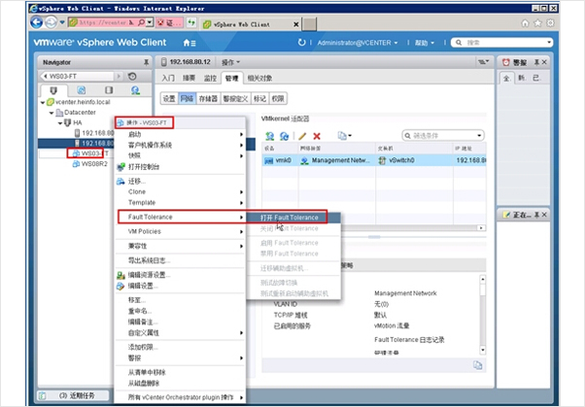Open the Clone submenu
The image size is (585, 407).
click(181, 191)
